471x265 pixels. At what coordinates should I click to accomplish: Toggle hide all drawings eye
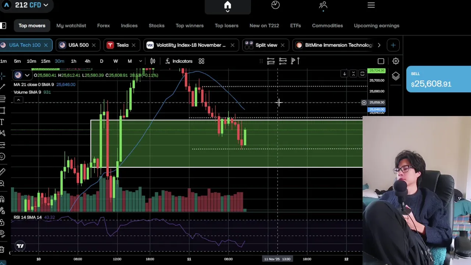pos(3,234)
